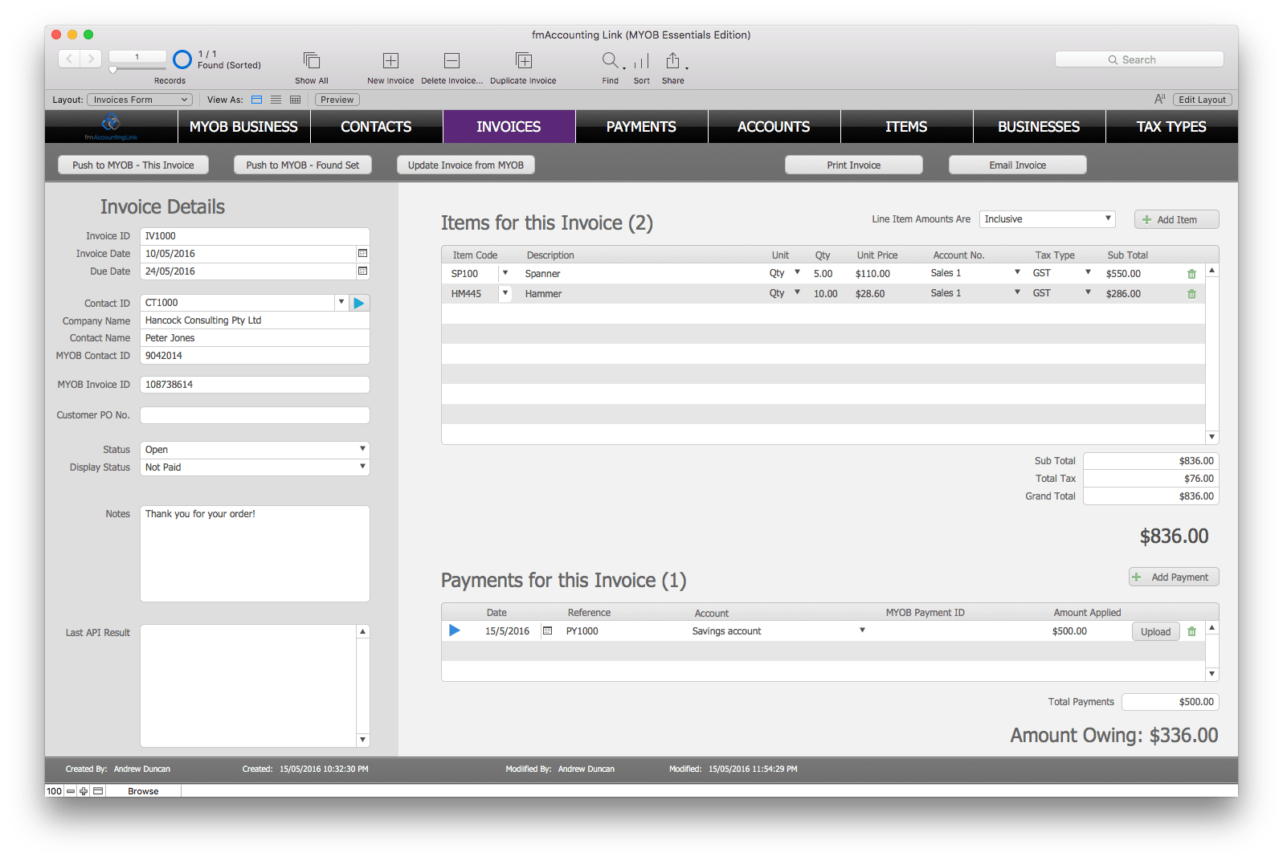Screen dimensions: 1283x861
Task: Delete the PY1000 payment row
Action: [1191, 631]
